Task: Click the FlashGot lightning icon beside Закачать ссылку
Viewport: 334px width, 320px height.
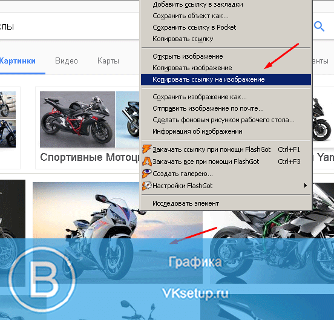Action: [147, 149]
